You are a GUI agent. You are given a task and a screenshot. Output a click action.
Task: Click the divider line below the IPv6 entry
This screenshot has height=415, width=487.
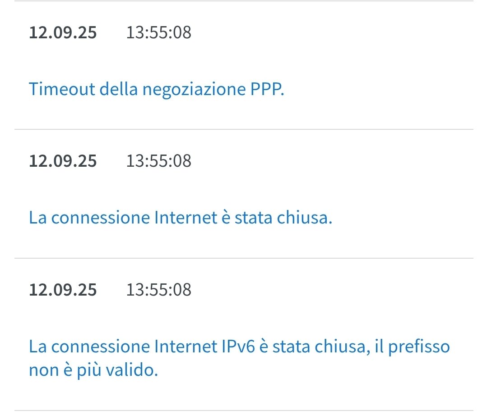244,410
